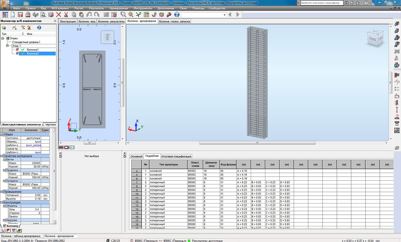Viewport: 401px width, 242px height.
Task: Click the syun_opciya value link
Action: tap(33, 145)
